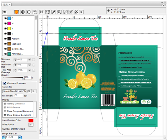Open the Total Area Coverage dropdown arrow
Screen dimensions: 167x140
[x=29, y=70]
